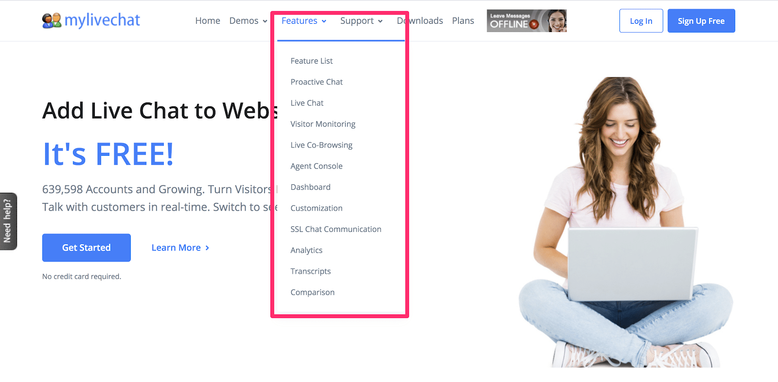Expand the Support dropdown menu
Screen dimensions: 778x382
[361, 21]
